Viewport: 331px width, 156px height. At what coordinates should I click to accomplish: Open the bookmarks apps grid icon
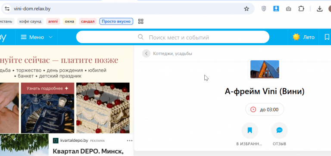141,21
